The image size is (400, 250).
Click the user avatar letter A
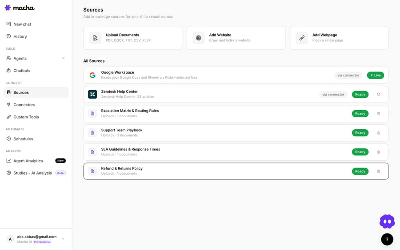[x=10, y=239]
